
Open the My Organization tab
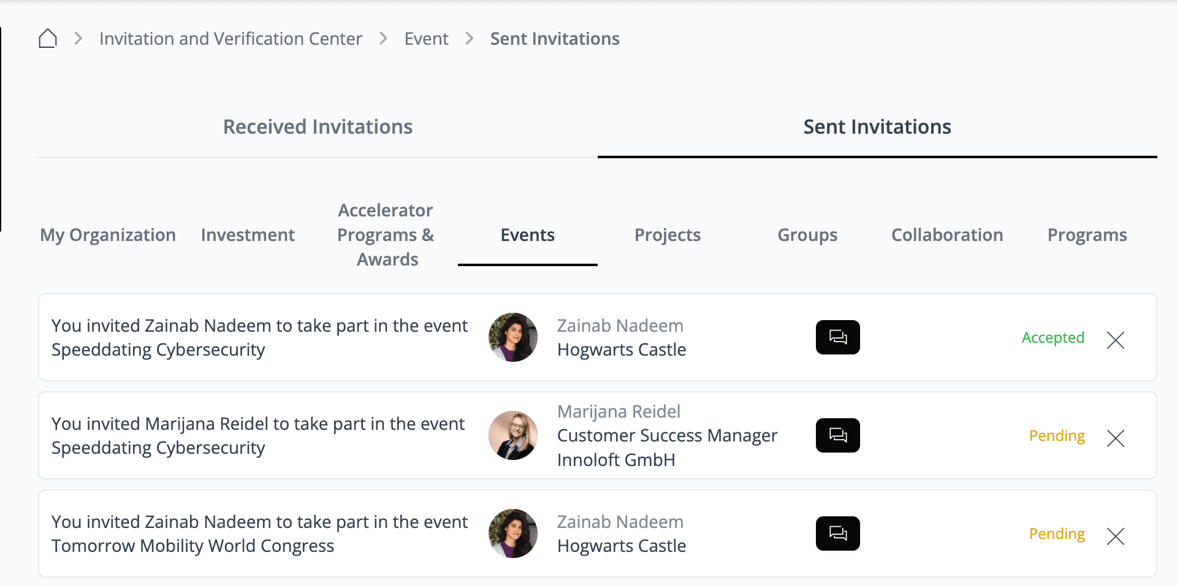[x=108, y=235]
